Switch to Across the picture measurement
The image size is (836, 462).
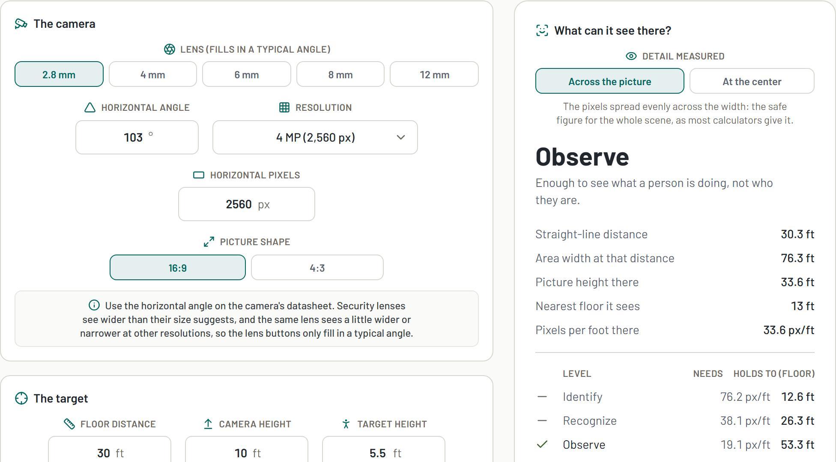click(610, 81)
